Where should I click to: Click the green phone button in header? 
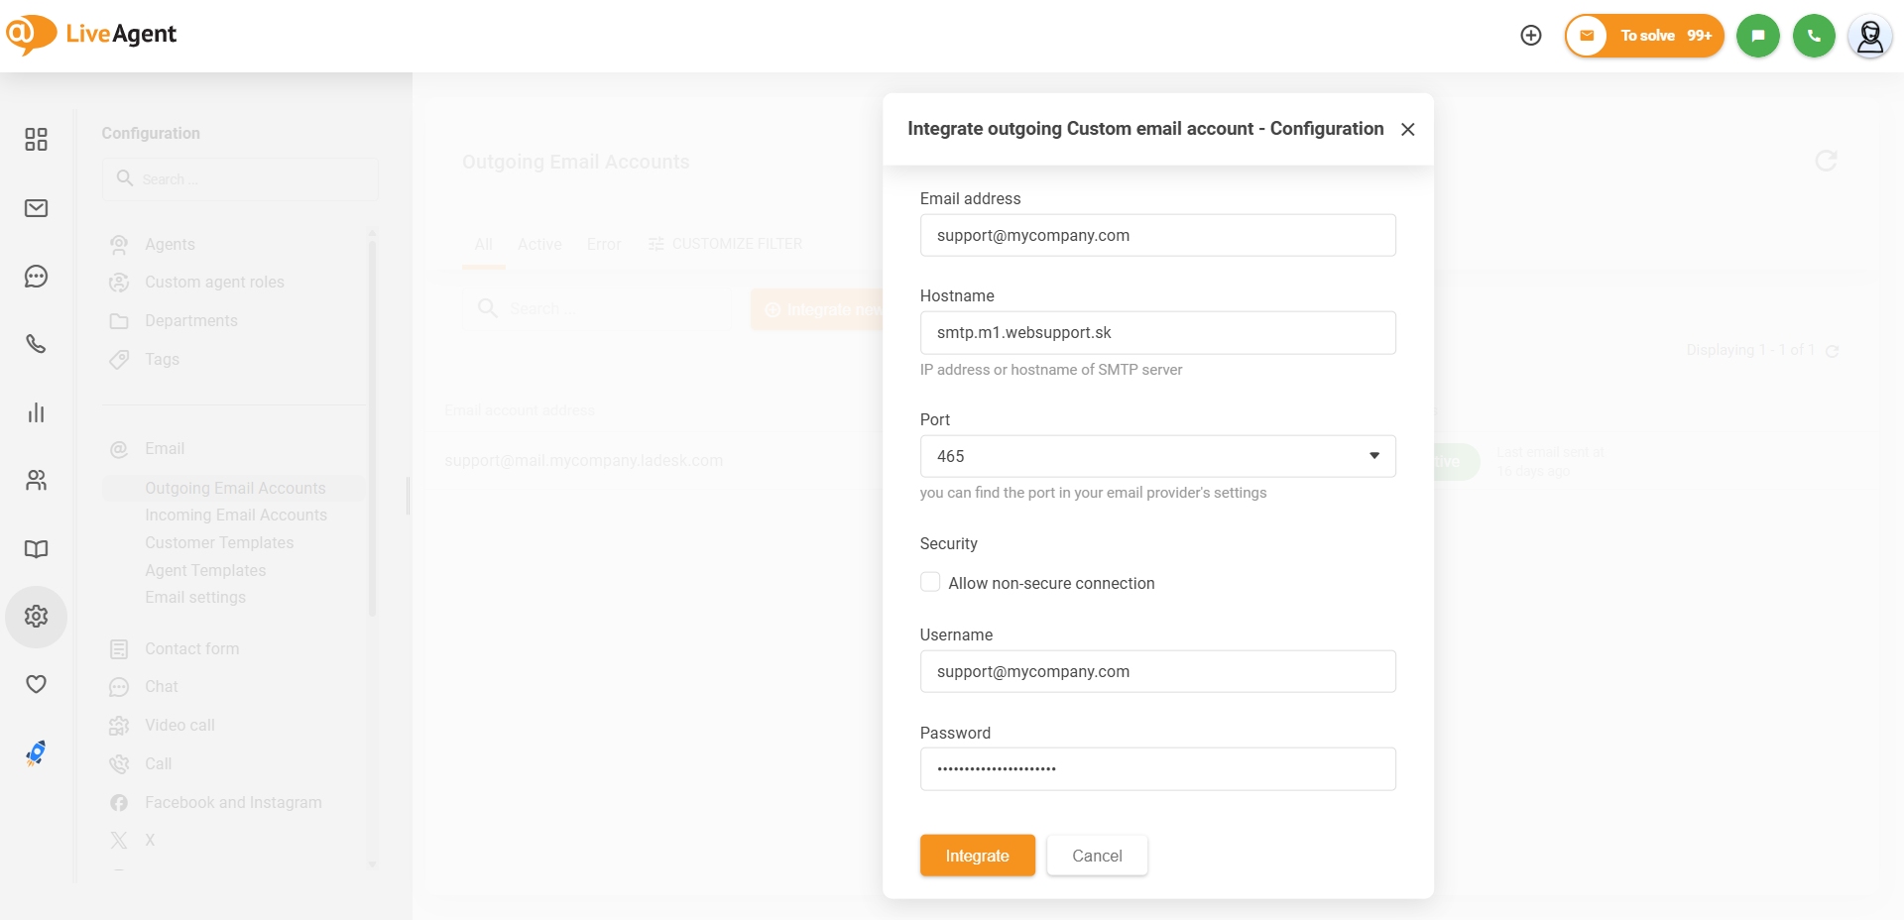[x=1814, y=36]
